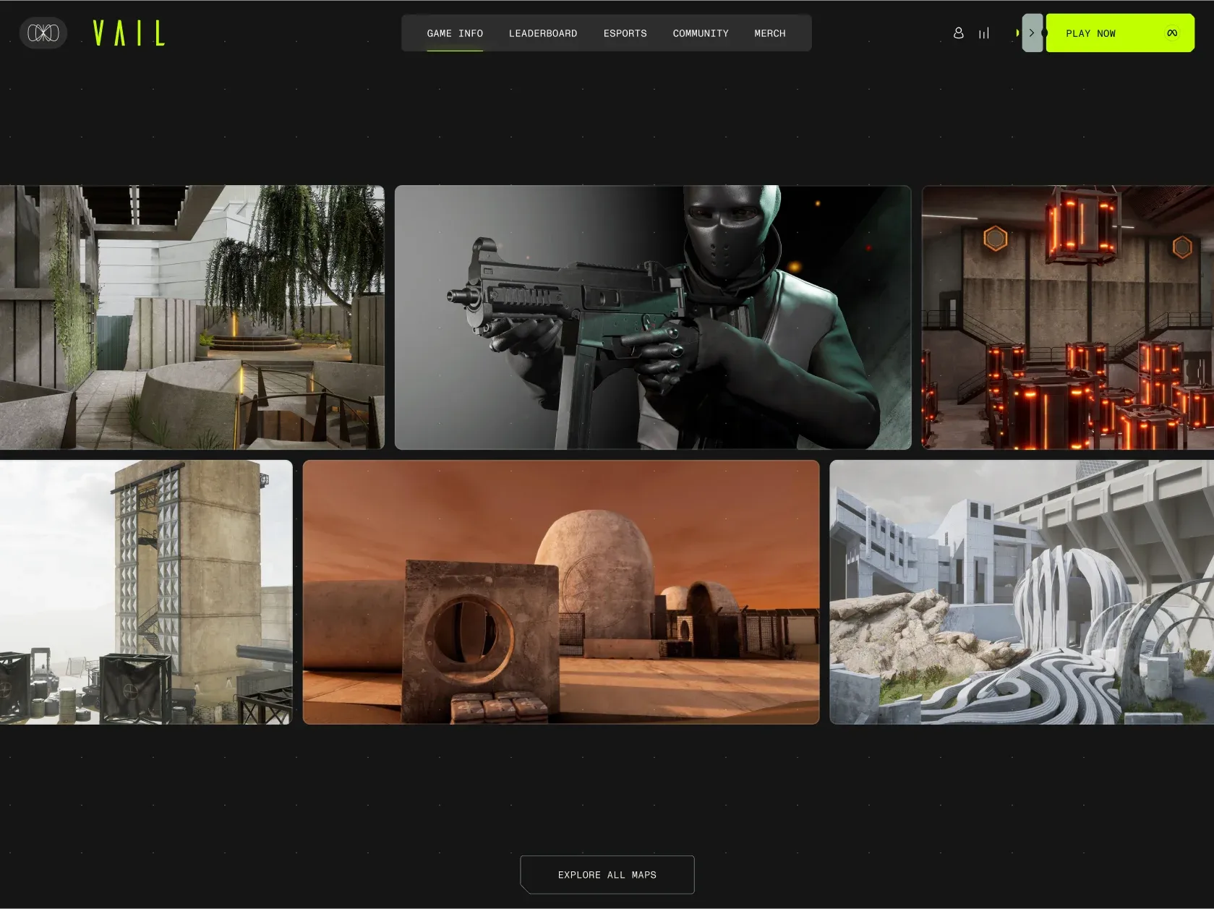1214x909 pixels.
Task: Open the white brutalist arches map image
Action: click(x=1021, y=592)
